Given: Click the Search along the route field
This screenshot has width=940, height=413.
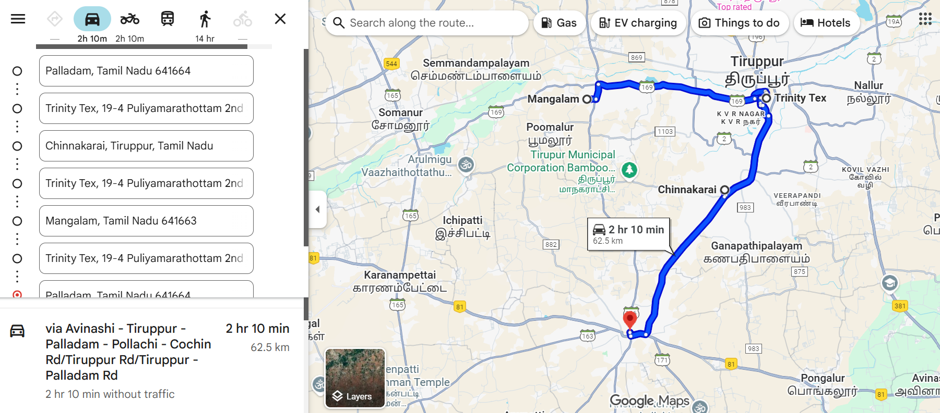Looking at the screenshot, I should pyautogui.click(x=427, y=23).
